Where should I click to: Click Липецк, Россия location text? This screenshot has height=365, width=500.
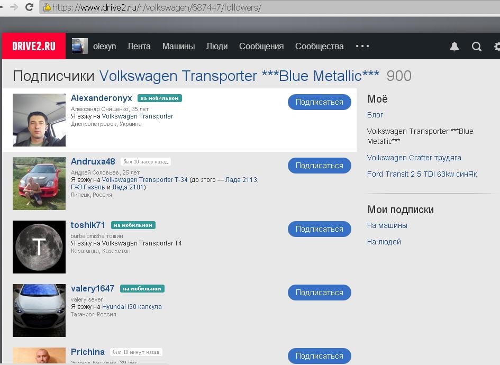(x=91, y=195)
